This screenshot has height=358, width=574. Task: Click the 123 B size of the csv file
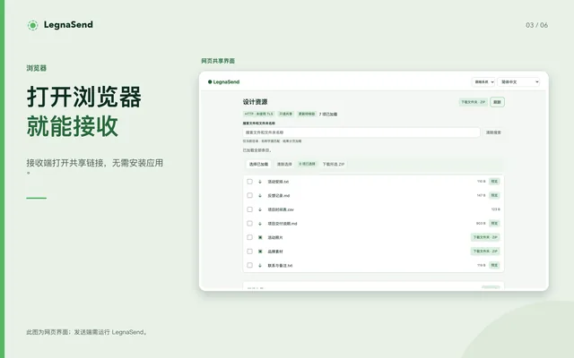496,209
